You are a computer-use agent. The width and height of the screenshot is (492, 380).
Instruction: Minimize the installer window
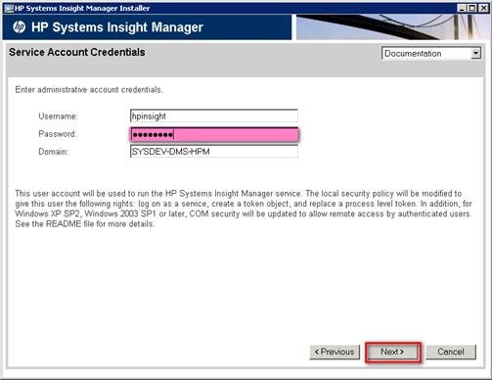pos(462,8)
